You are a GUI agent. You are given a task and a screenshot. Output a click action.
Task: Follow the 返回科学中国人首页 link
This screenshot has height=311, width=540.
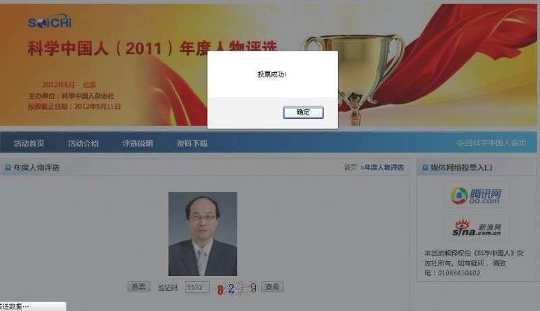(x=491, y=143)
